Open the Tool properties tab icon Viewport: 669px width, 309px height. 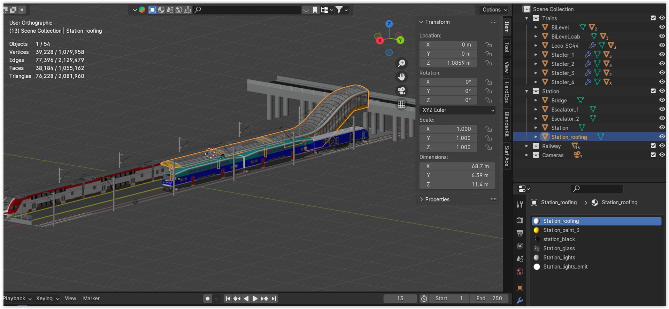pyautogui.click(x=520, y=205)
